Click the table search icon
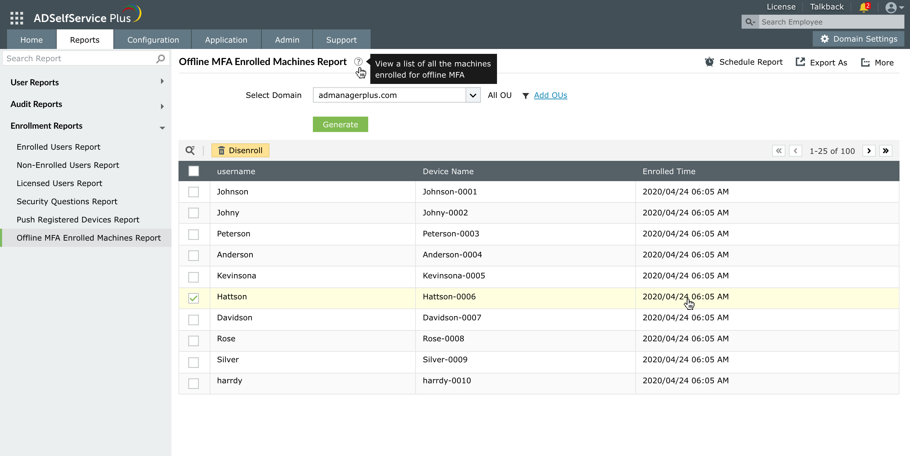The height and width of the screenshot is (456, 910). (190, 150)
